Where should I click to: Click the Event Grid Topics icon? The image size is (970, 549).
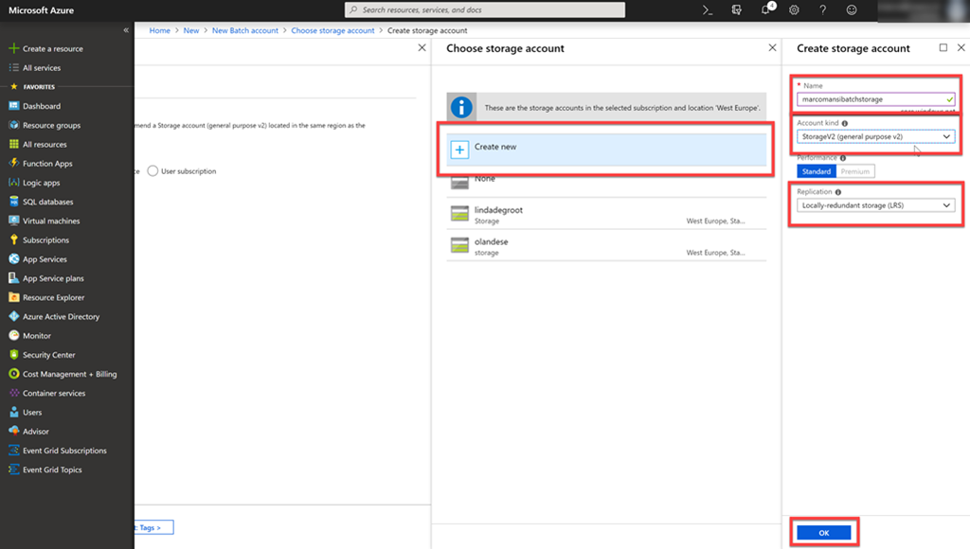tap(13, 469)
